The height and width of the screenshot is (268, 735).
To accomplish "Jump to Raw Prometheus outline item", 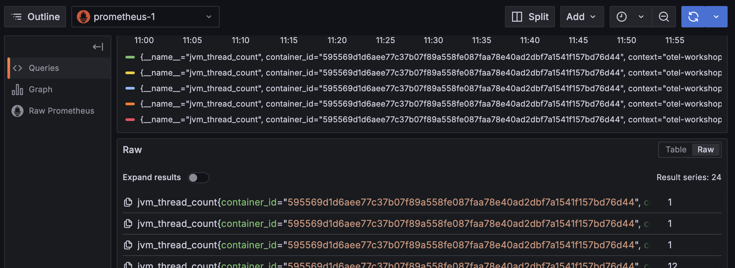I will 61,111.
